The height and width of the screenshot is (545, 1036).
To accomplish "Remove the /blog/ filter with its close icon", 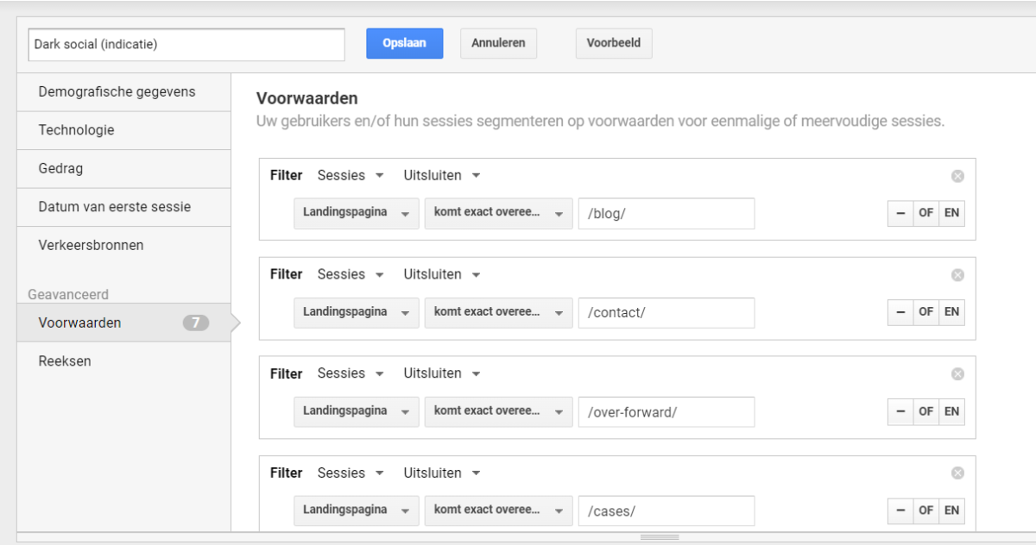I will [x=957, y=176].
